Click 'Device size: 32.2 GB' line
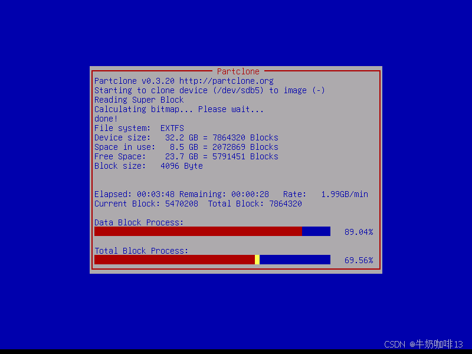Viewport: 472px width, 354px height. click(x=186, y=137)
